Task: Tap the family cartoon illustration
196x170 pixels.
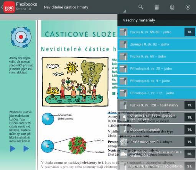Action: point(75,82)
